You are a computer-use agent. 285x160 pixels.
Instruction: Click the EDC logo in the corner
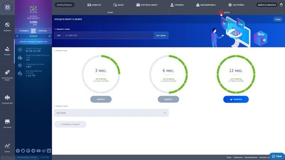pos(7,7)
